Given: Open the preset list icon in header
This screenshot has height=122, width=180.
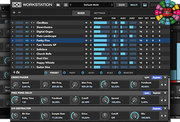Looking at the screenshot, I should point(66,5).
